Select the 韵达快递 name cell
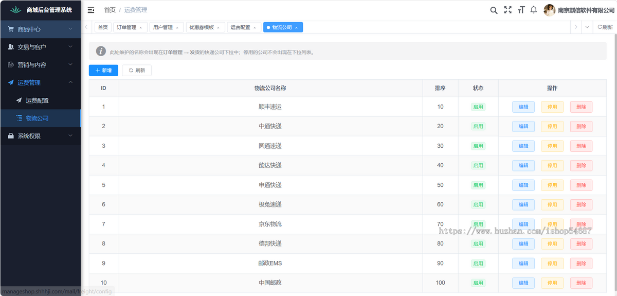Image resolution: width=617 pixels, height=296 pixels. (x=270, y=165)
